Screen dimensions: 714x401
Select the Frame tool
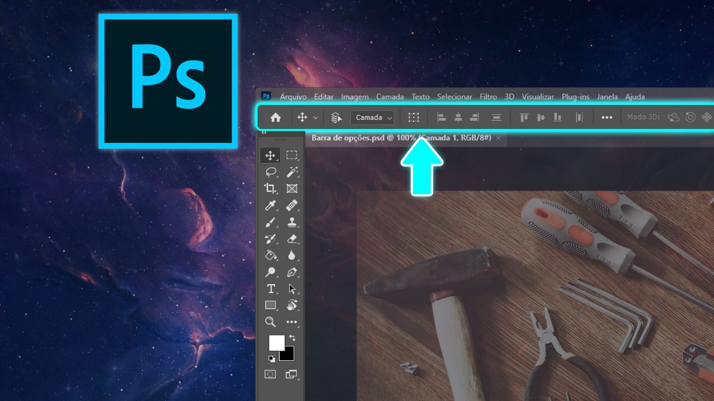point(291,188)
